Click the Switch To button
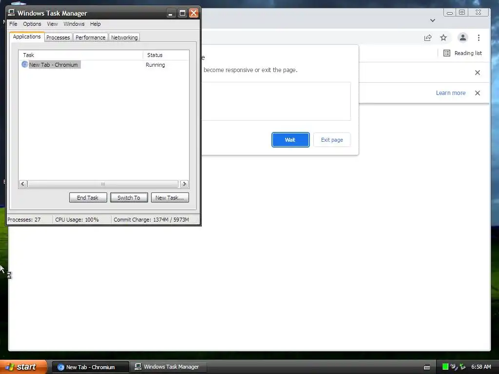This screenshot has height=374, width=499. [x=129, y=198]
